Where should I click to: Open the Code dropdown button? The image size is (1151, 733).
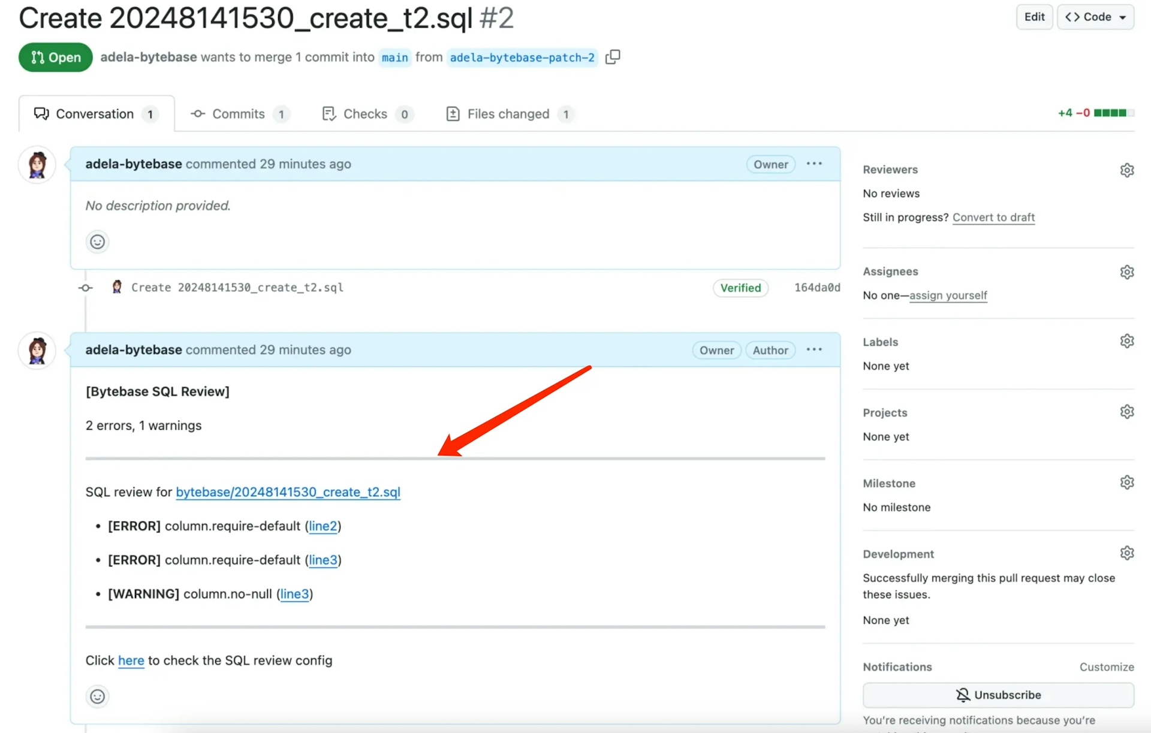pos(1094,15)
